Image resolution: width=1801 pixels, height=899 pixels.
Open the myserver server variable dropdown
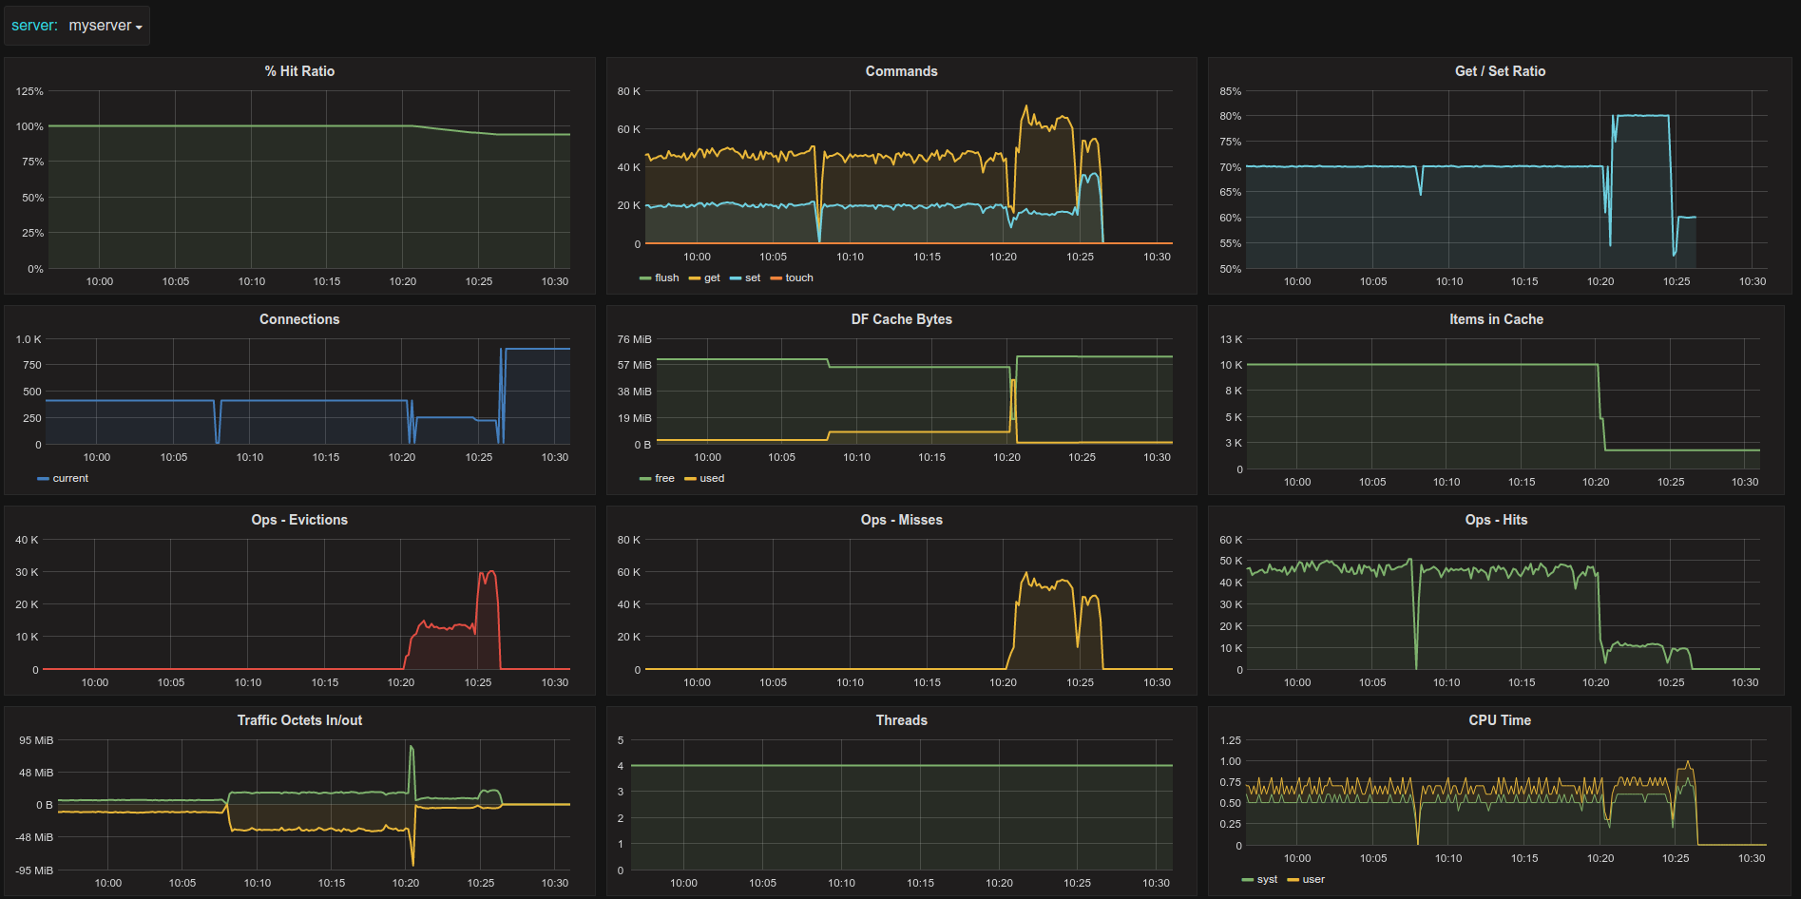point(105,26)
